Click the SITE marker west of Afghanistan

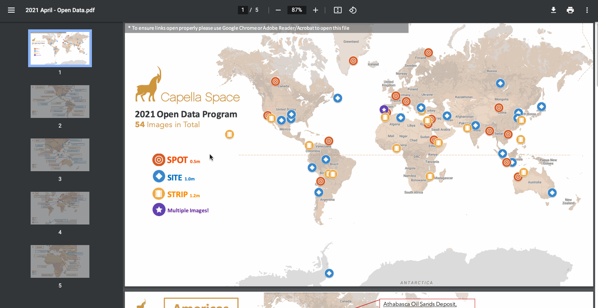pos(447,116)
